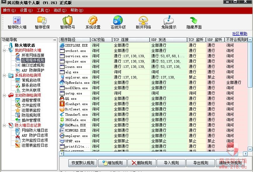Open the 高级(S) menu
This screenshot has width=253, height=172.
click(60, 10)
